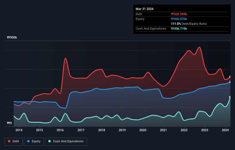Click the ₩0 y-axis label
Image resolution: width=235 pixels, height=150 pixels.
point(9,123)
